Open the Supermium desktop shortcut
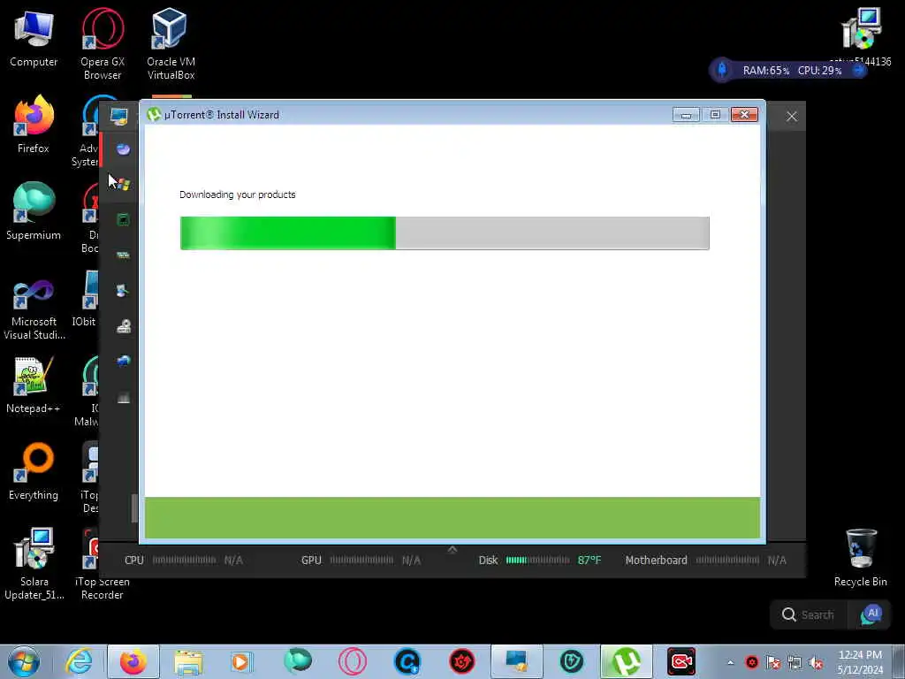 (34, 210)
